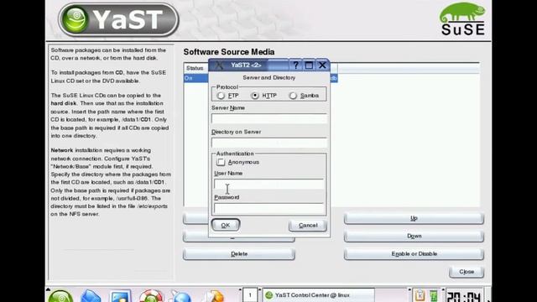The image size is (537, 302).
Task: Focus the User Name input field
Action: pos(268,184)
